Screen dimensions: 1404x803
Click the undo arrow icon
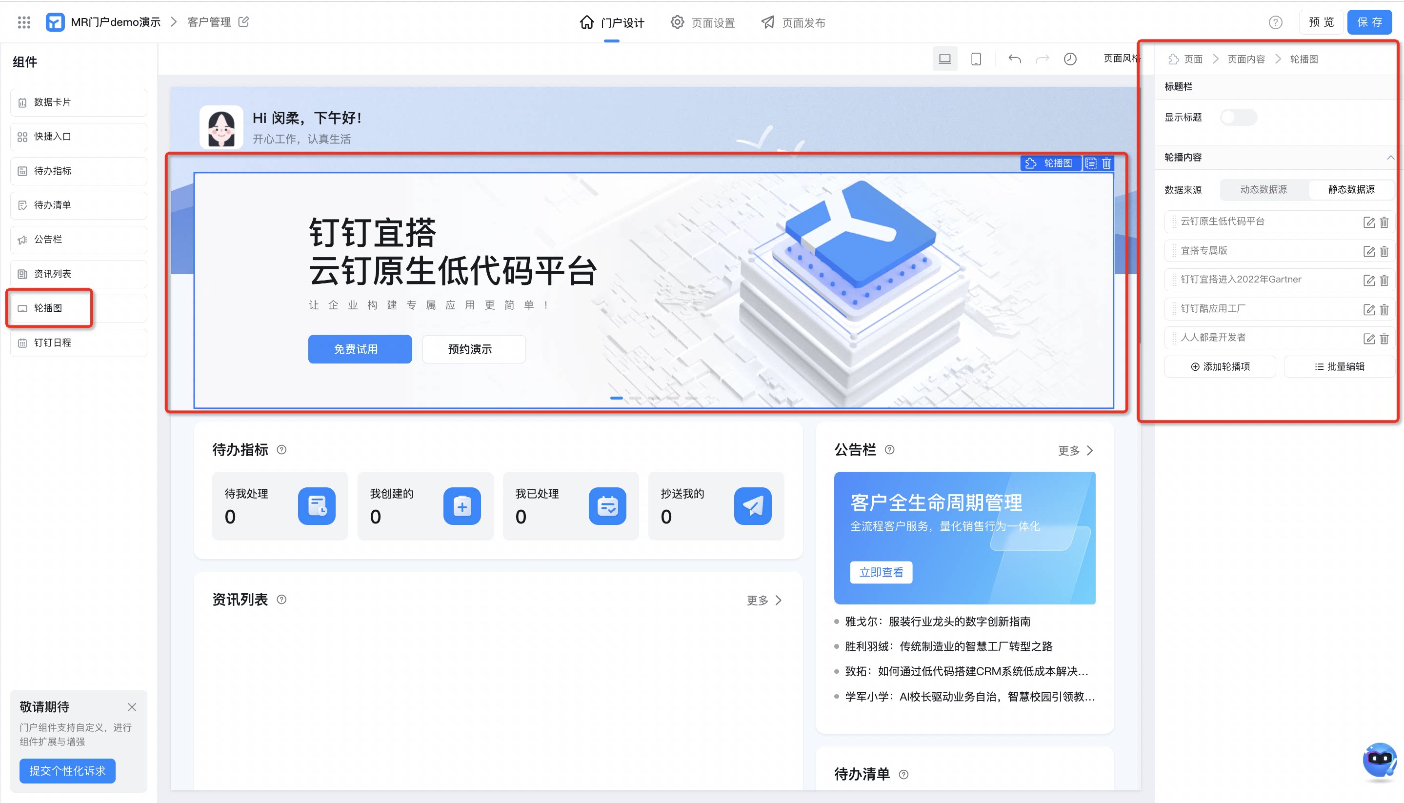[x=1015, y=59]
